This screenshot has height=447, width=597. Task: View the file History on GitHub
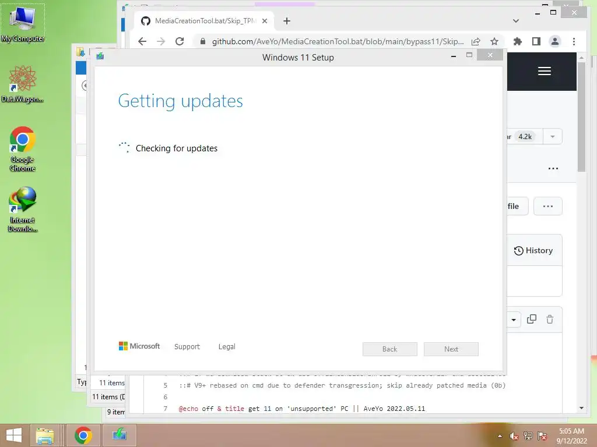(x=533, y=250)
